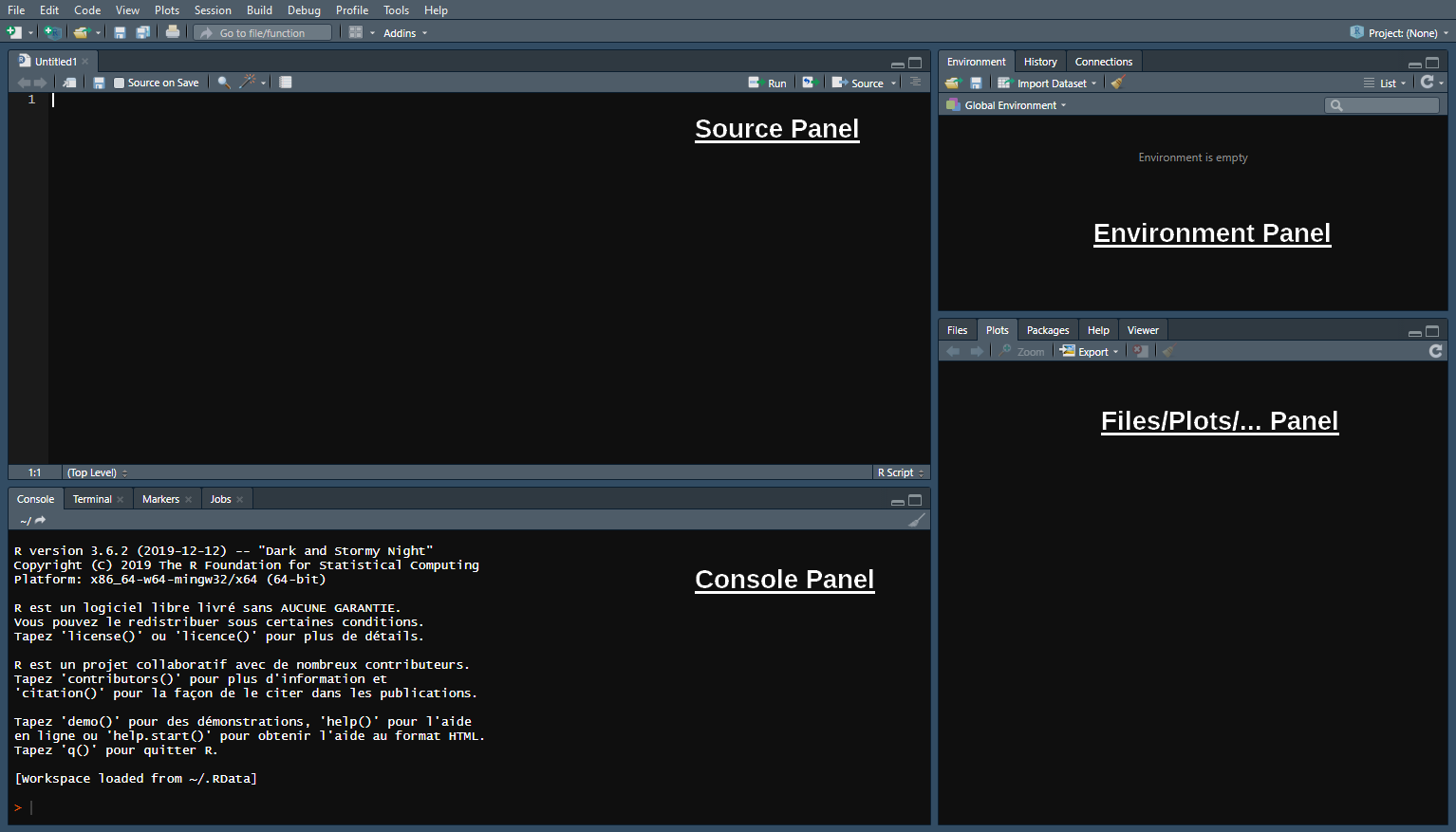
Task: Switch to the Packages tab
Action: (1047, 330)
